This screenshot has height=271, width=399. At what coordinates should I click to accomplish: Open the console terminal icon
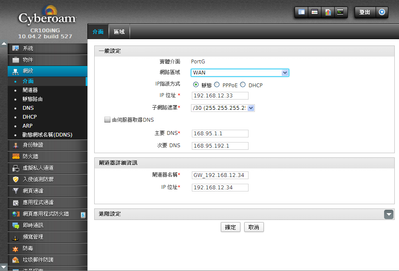(x=341, y=12)
